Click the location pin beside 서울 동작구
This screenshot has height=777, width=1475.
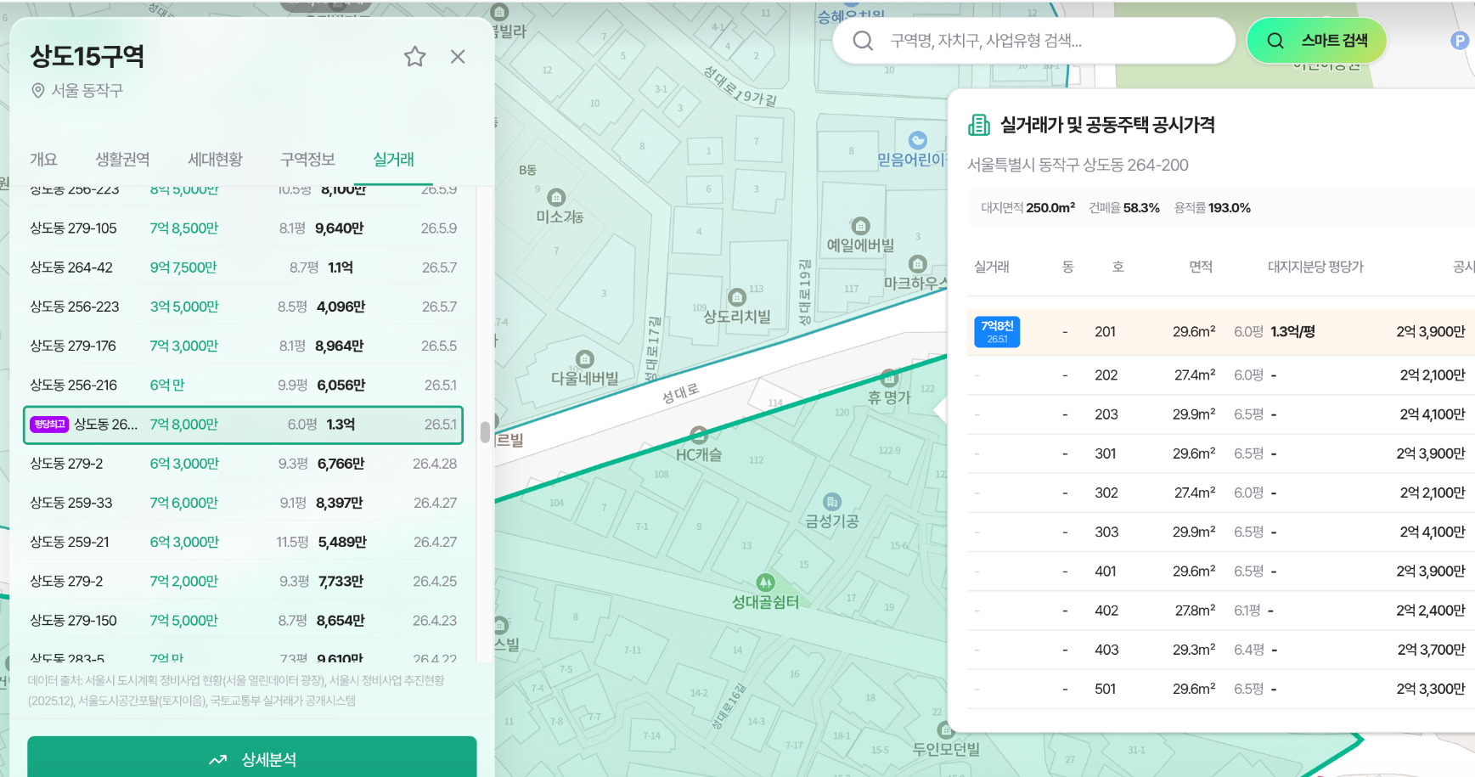click(37, 91)
